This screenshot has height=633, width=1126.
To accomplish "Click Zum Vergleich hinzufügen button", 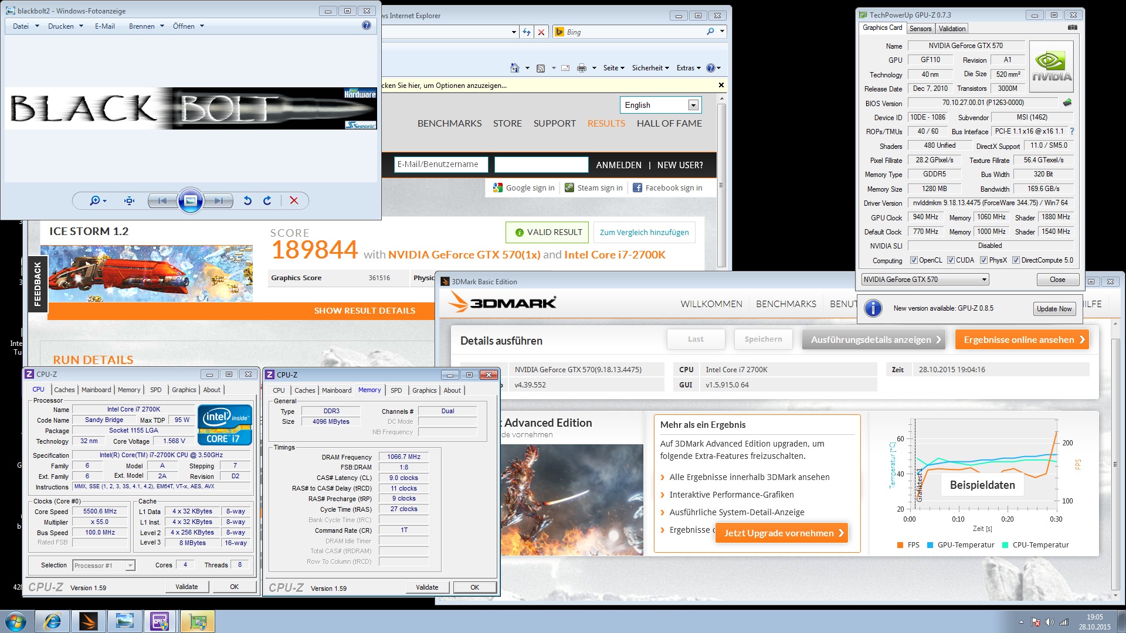I will 644,232.
